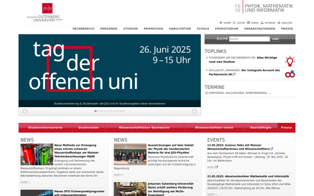Open Studieren am Fachbereich 08 toplink

click(x=243, y=60)
